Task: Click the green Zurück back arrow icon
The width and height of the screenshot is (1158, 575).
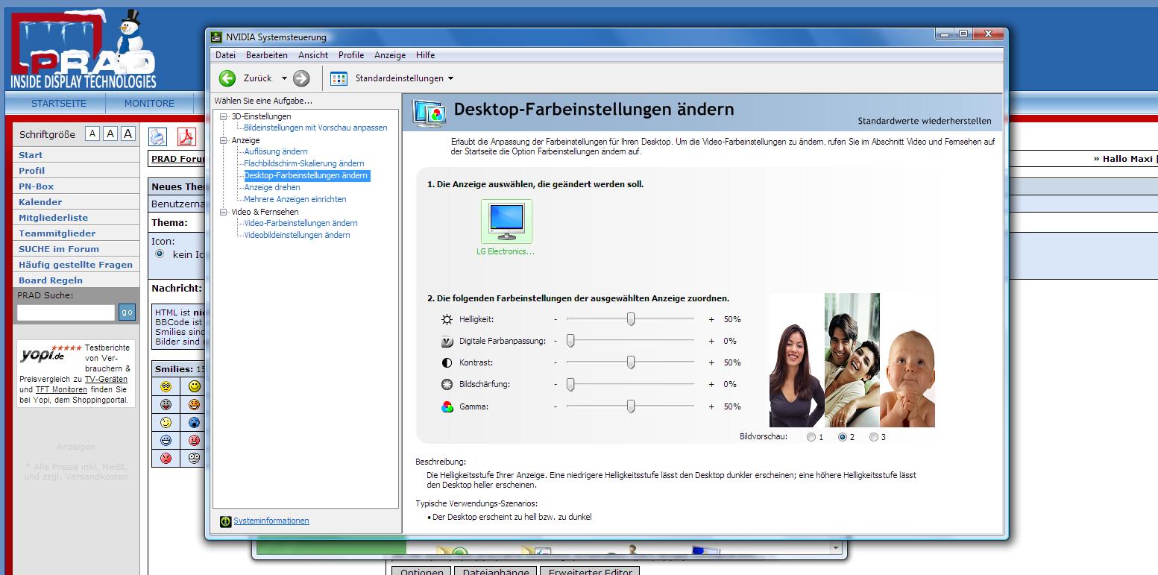Action: (x=227, y=78)
